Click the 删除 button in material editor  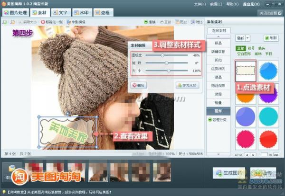click(x=139, y=85)
